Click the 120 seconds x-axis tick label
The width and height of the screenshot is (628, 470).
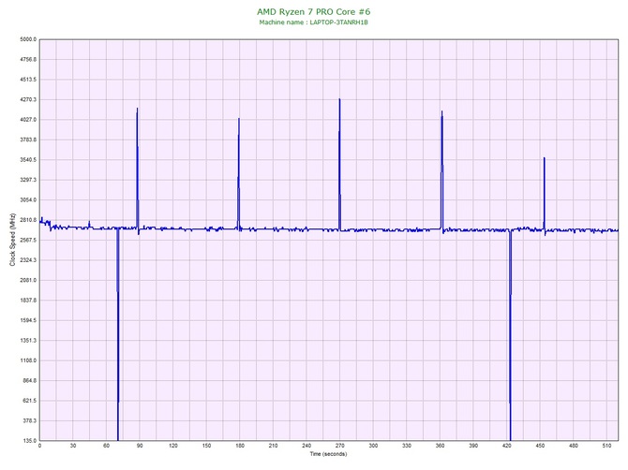[173, 446]
